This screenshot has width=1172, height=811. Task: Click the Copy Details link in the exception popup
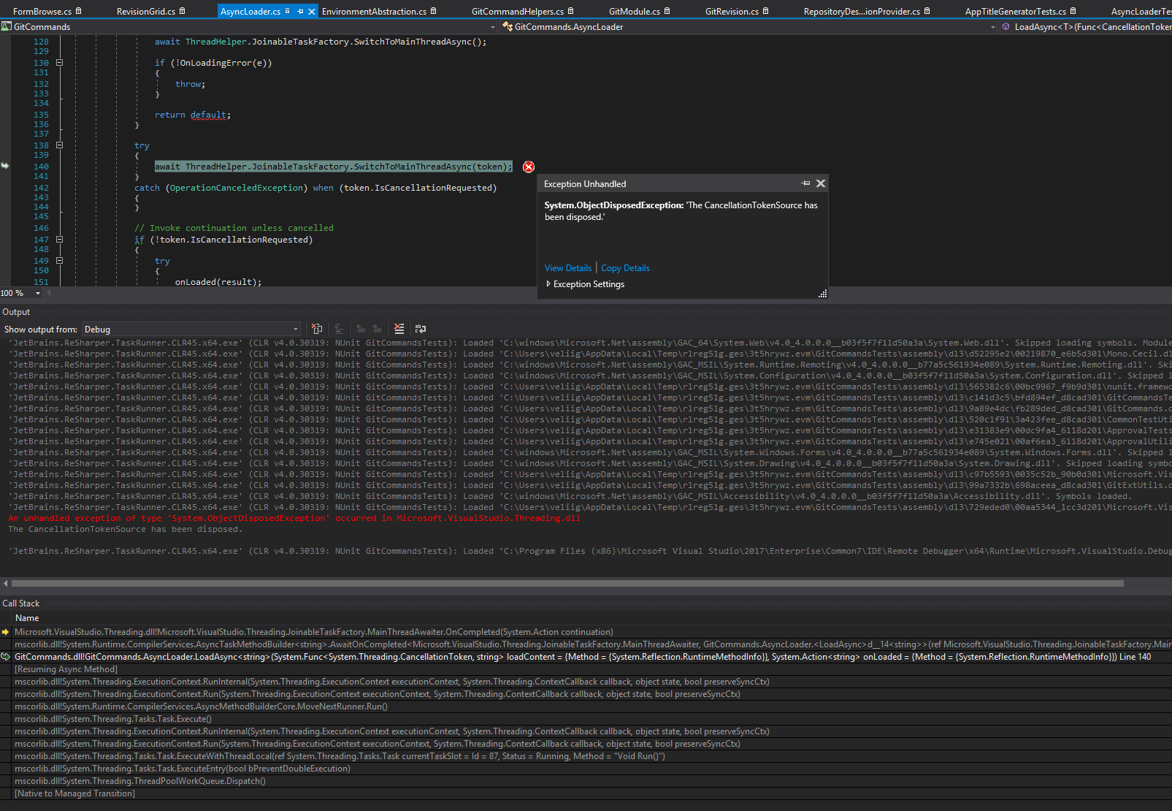[625, 268]
